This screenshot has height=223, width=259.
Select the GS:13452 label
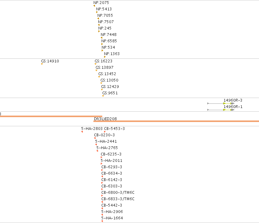coord(107,74)
